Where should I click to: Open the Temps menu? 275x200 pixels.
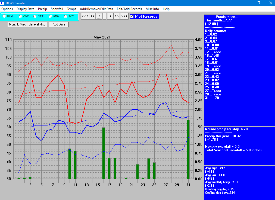[x=71, y=9]
